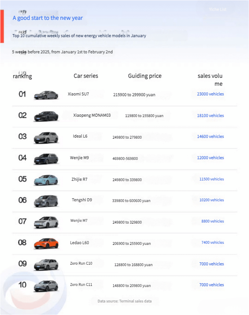The image size is (249, 315).
Task: Click the 'Tengshi D9' name text
Action: tap(82, 200)
